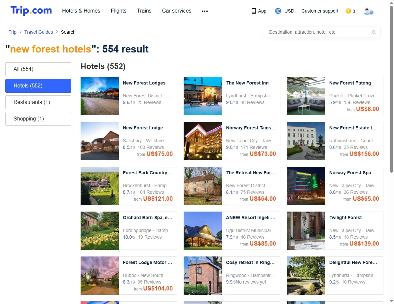Screen dimensions: 394x304
Task: Open the user profile avatar icon
Action: (x=368, y=11)
